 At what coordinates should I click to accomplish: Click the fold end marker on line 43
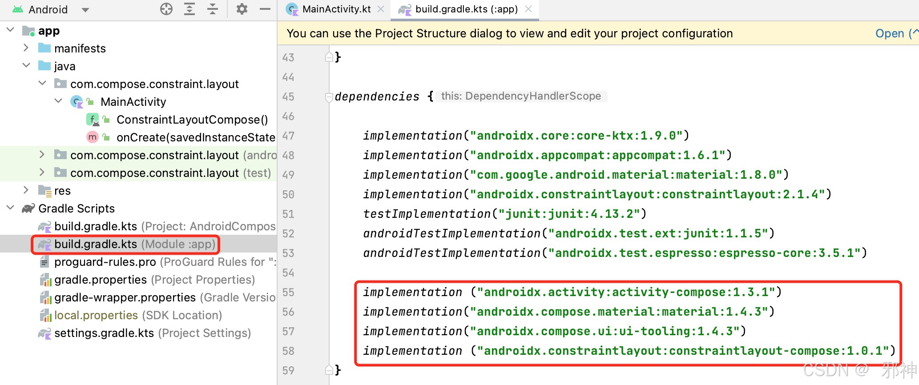(329, 57)
